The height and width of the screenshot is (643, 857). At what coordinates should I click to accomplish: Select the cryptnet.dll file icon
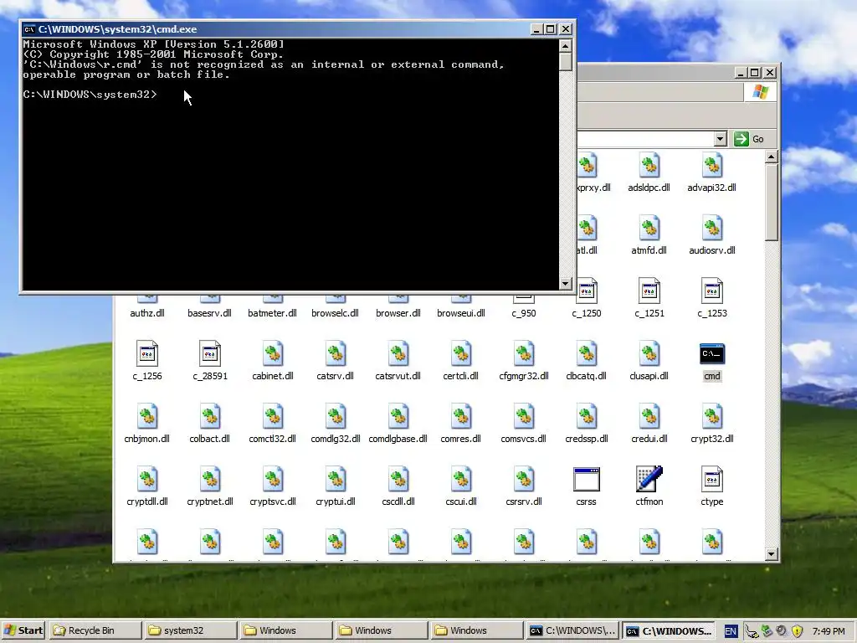[x=210, y=480]
